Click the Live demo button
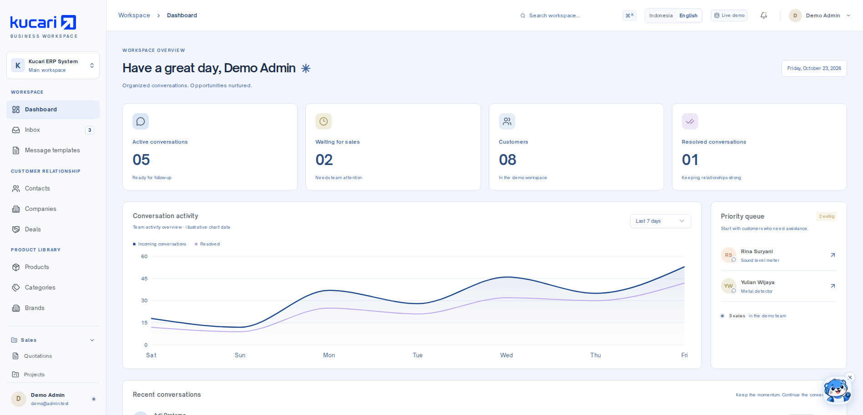 tap(729, 15)
